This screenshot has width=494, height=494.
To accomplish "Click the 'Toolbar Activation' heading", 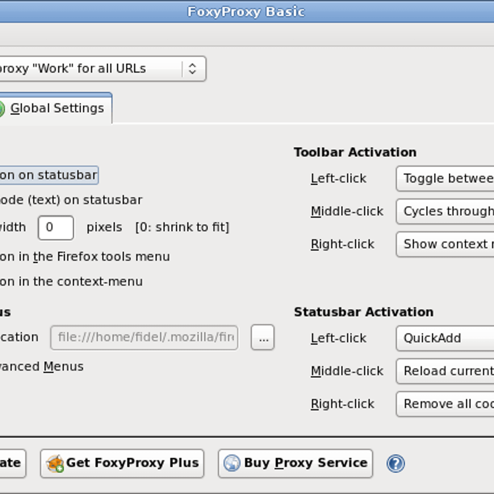I will coord(355,152).
